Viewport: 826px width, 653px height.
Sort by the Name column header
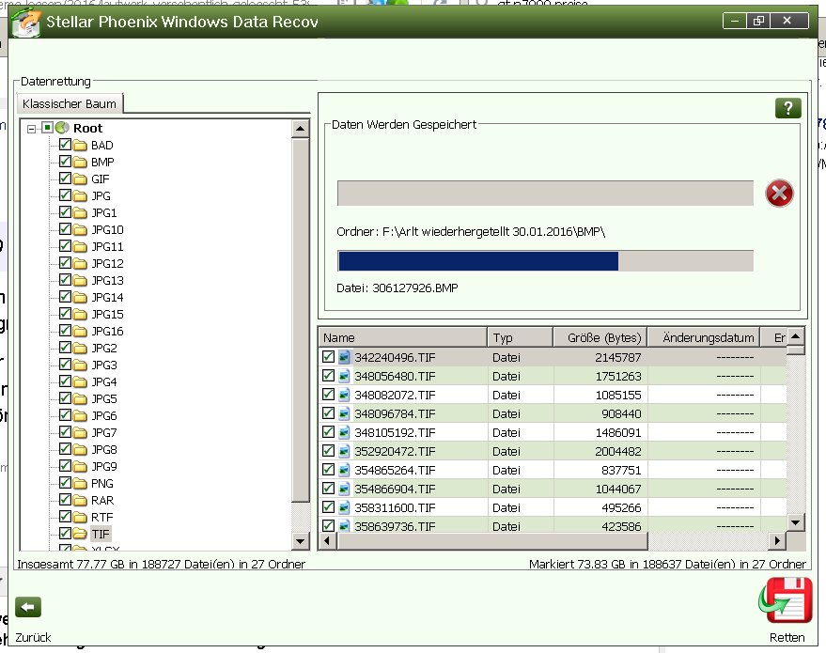click(x=402, y=337)
